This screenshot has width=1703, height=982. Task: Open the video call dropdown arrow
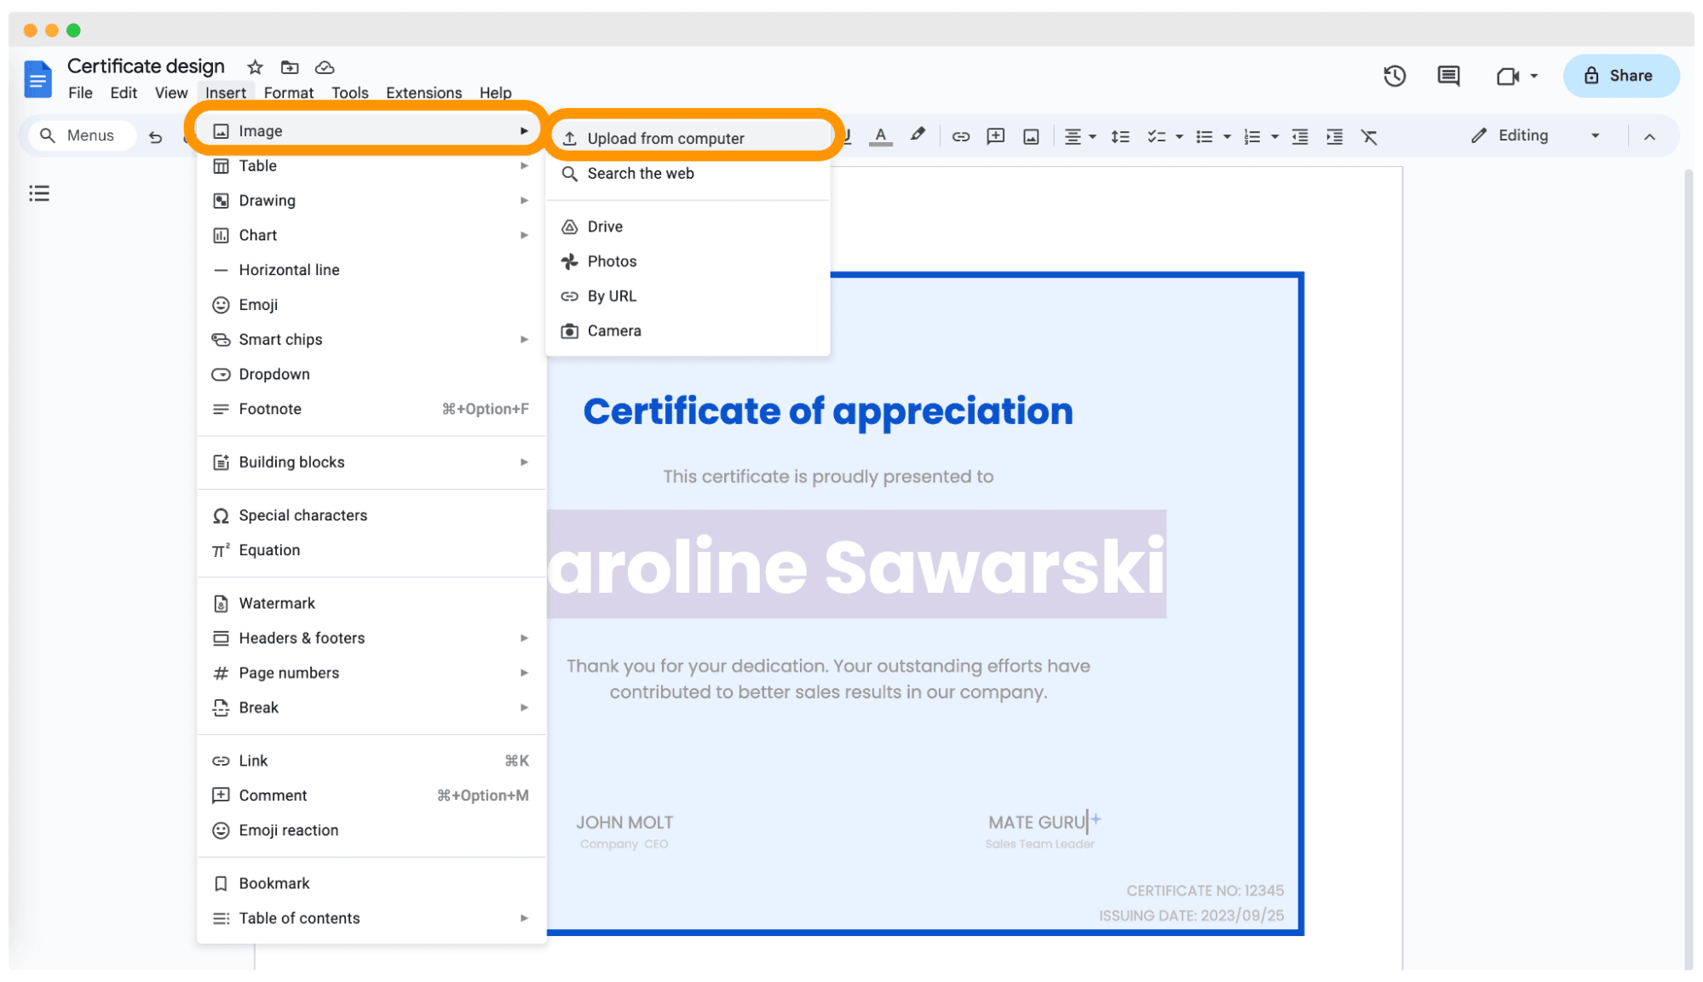1534,76
